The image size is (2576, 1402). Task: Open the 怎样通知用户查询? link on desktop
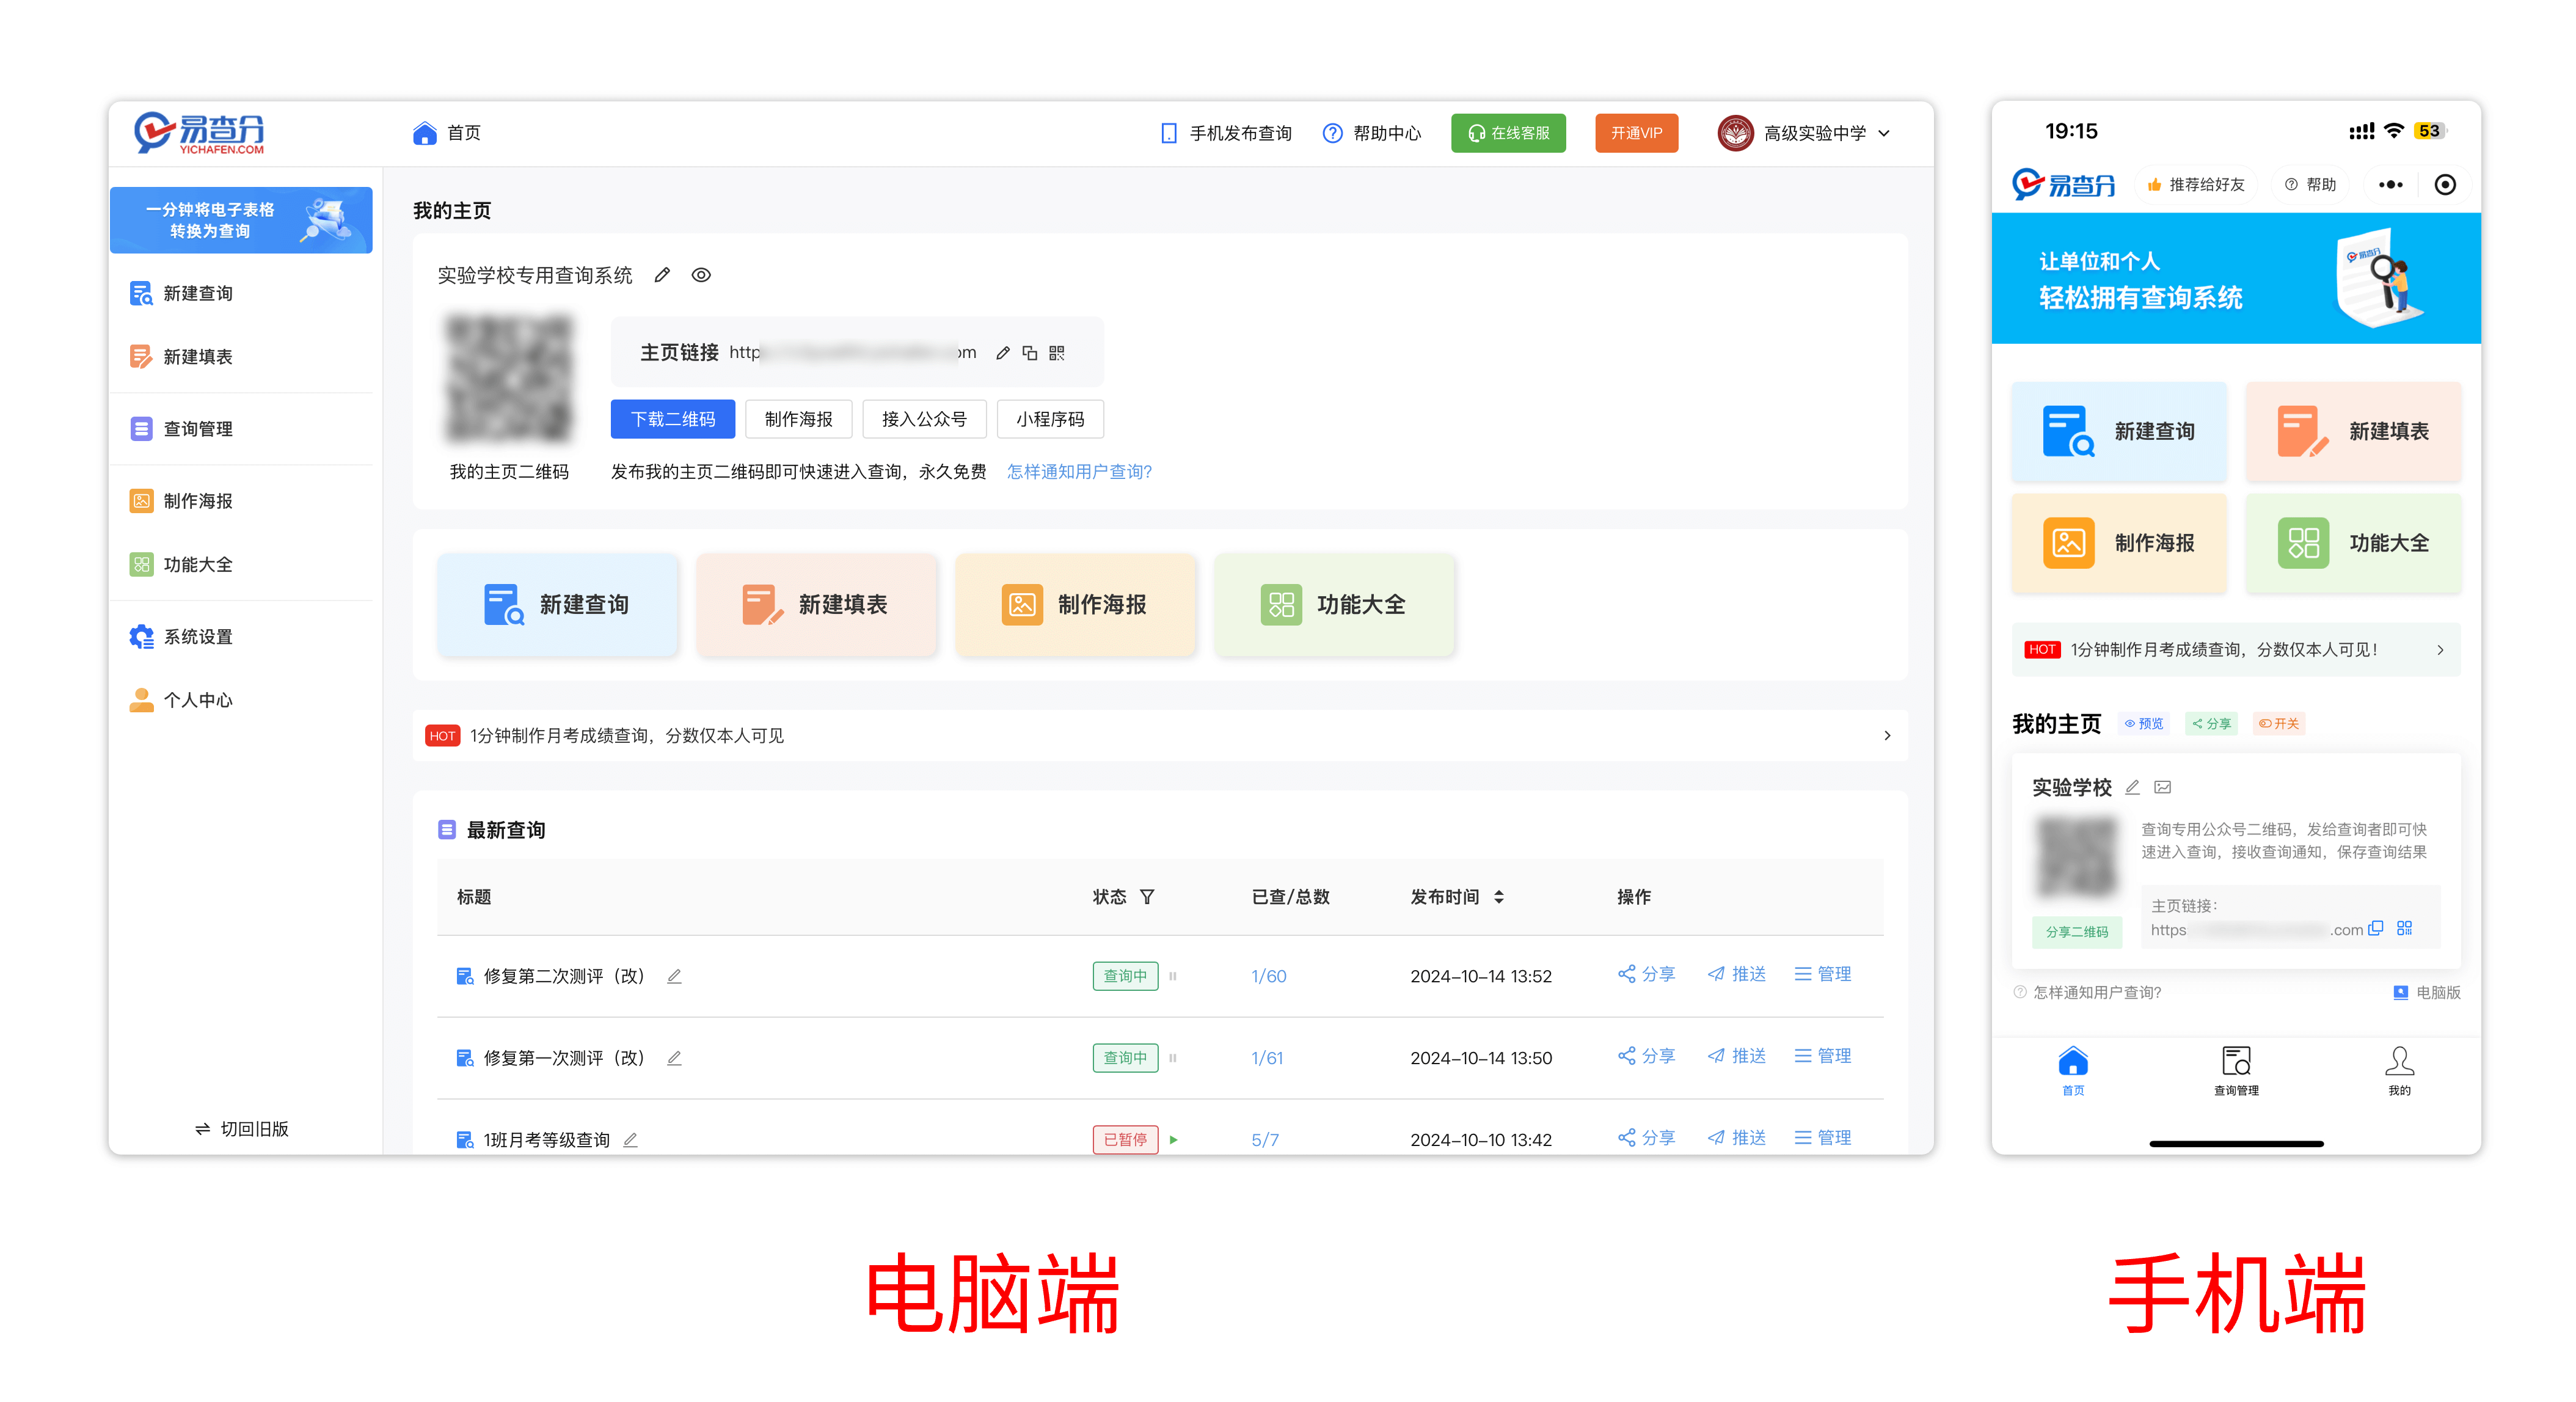tap(1079, 472)
